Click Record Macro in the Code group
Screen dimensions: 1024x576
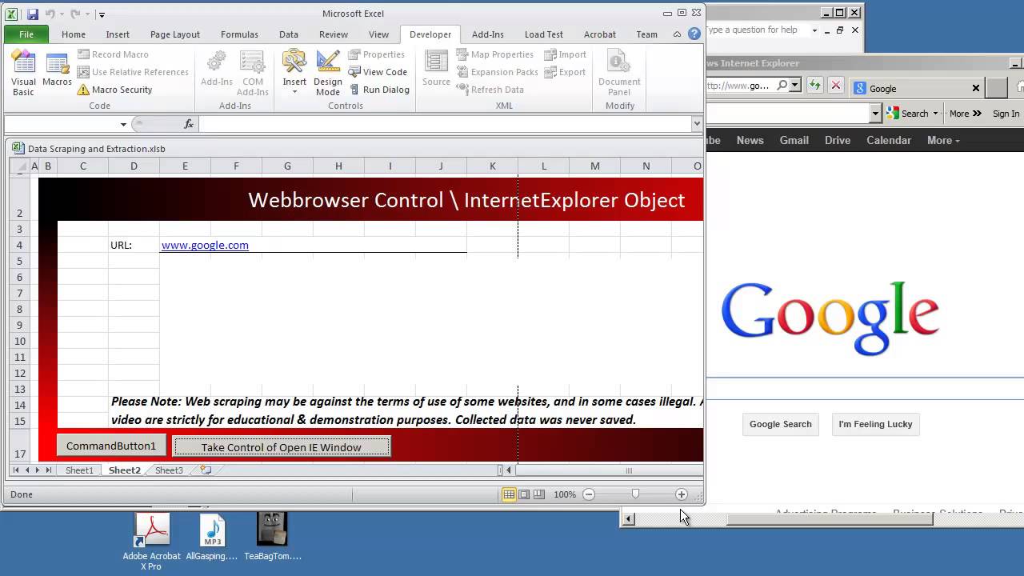[x=113, y=54]
